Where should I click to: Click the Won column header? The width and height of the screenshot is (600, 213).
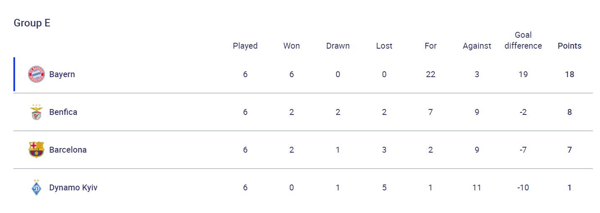coord(292,46)
